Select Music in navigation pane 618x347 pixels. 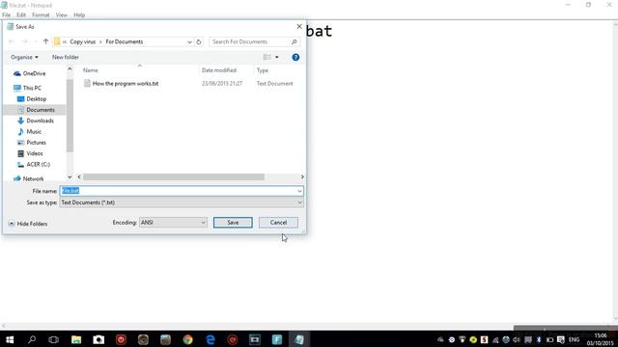(x=29, y=132)
